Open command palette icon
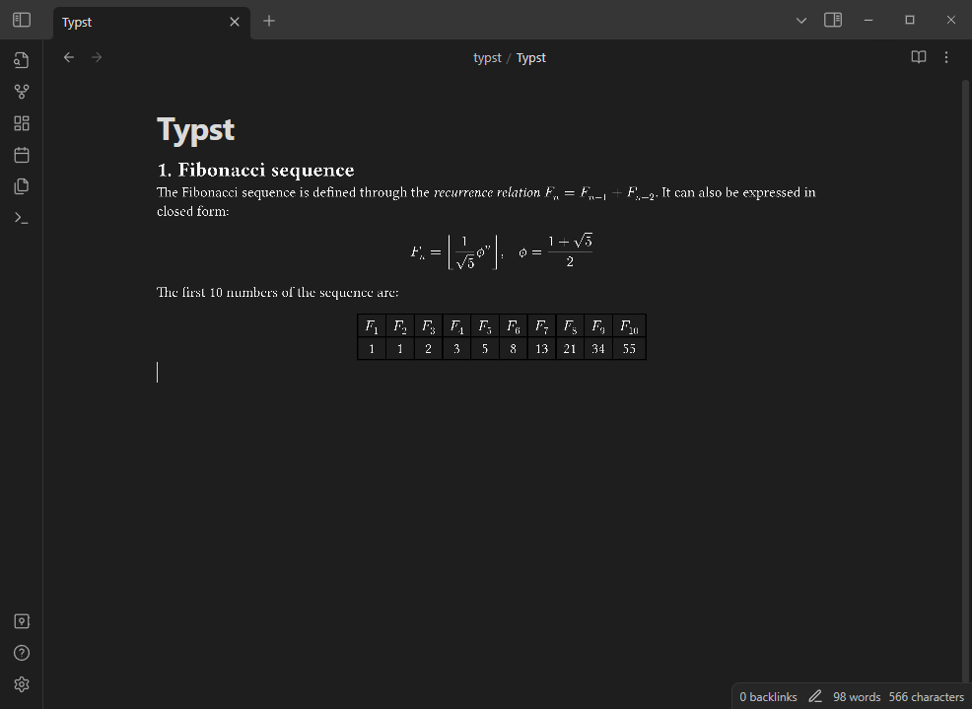The height and width of the screenshot is (709, 972). [22, 218]
